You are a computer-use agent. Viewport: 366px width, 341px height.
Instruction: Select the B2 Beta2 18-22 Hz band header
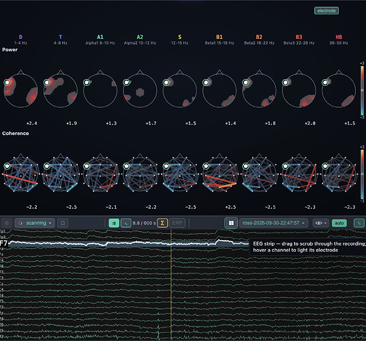[259, 40]
